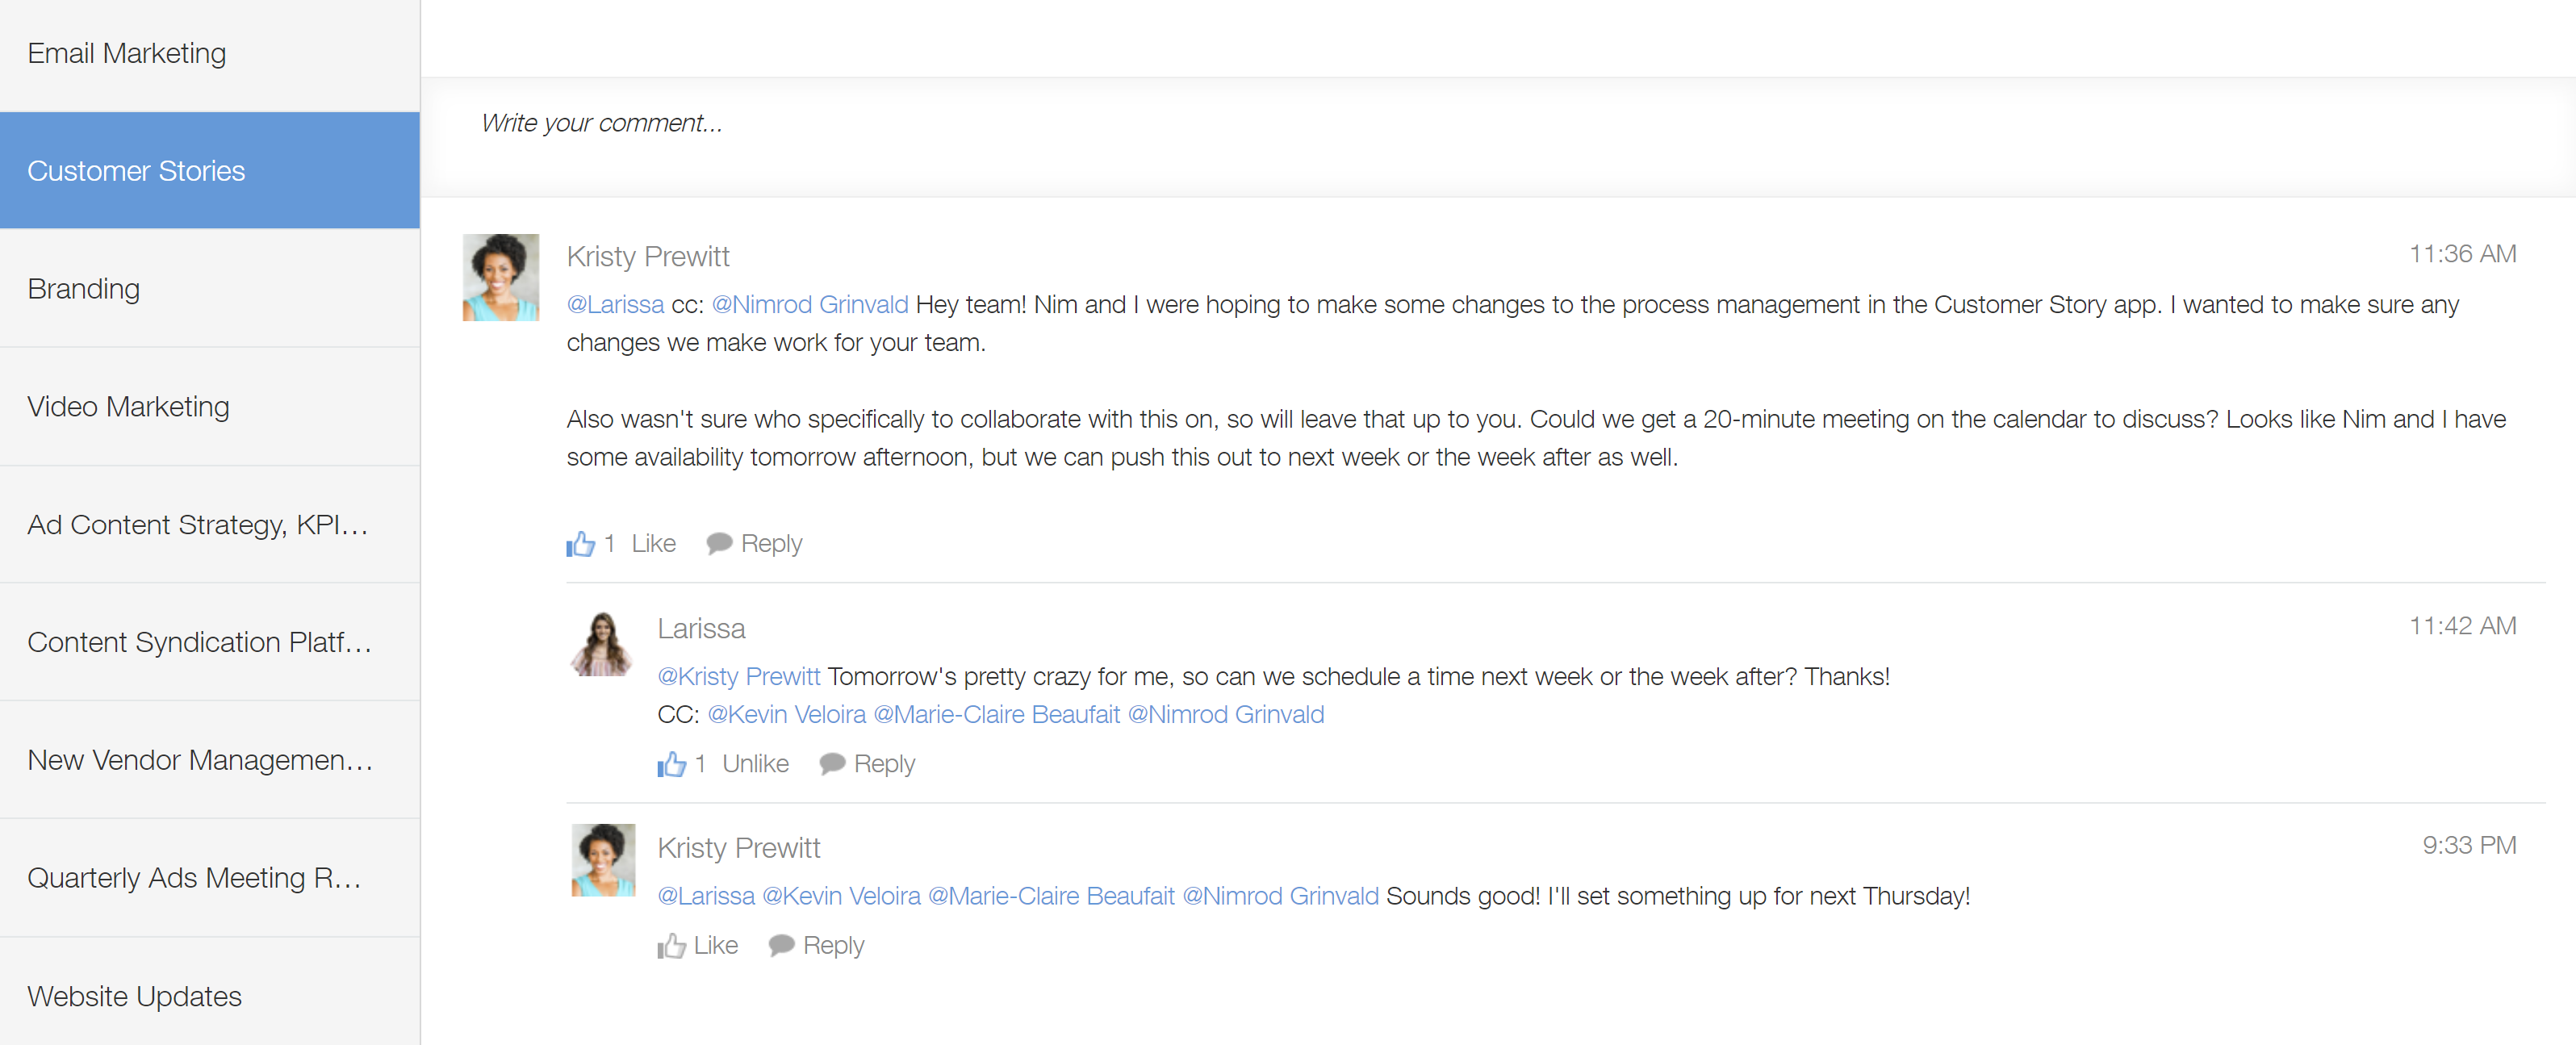
Task: Toggle Like on Kristy's 9:33 PM reply
Action: click(715, 945)
